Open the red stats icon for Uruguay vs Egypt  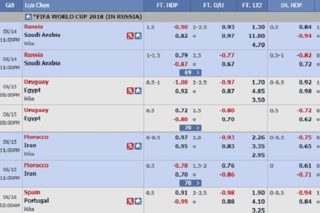click(130, 91)
